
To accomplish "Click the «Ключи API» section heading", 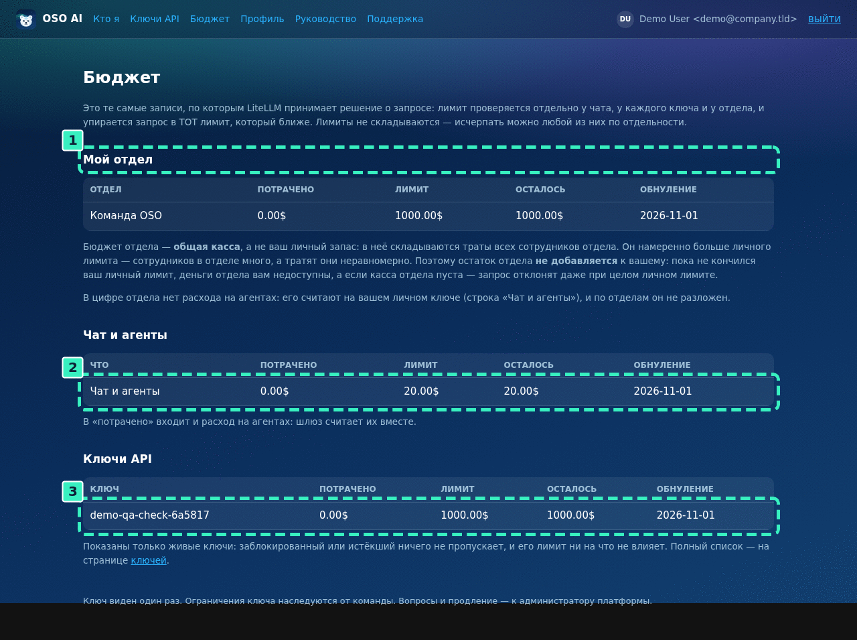I will (x=117, y=459).
